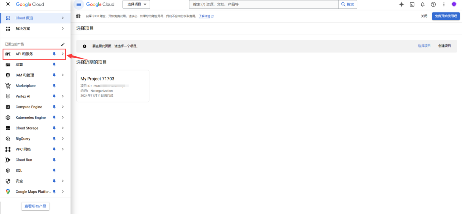Focus the resource search input field
The width and height of the screenshot is (462, 214).
[264, 4]
